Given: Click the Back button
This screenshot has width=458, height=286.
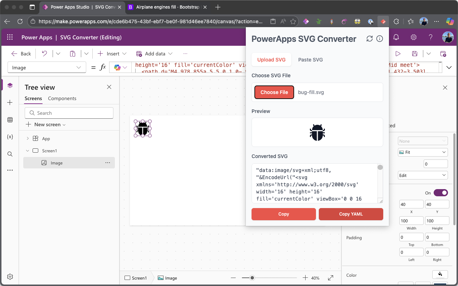Looking at the screenshot, I should coord(21,54).
